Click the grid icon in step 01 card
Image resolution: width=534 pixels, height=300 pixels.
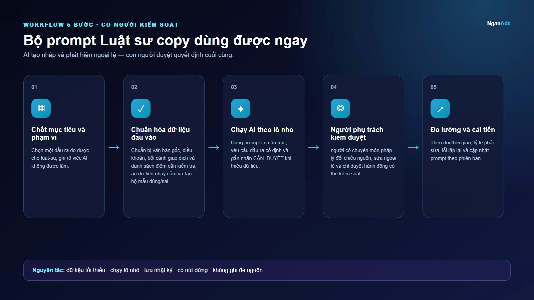pos(41,108)
